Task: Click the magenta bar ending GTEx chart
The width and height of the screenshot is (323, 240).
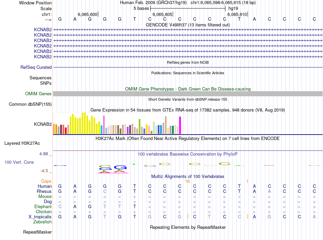Action: [x=180, y=125]
